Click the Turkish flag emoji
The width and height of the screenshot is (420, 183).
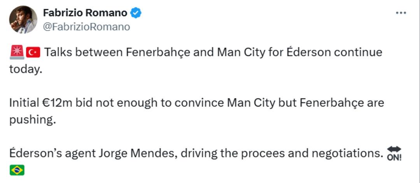33,53
